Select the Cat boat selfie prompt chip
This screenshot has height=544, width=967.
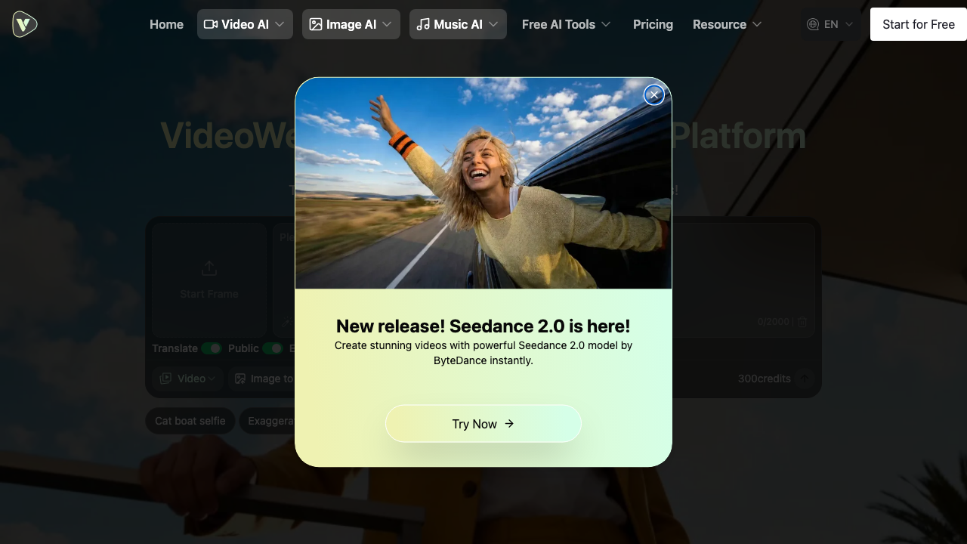click(x=190, y=421)
